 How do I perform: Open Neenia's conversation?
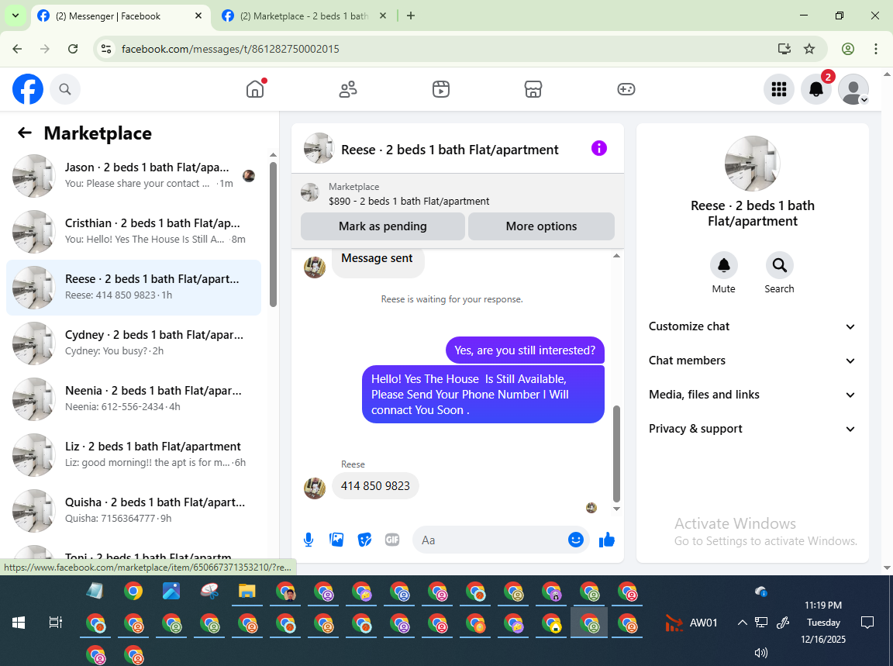click(x=134, y=399)
